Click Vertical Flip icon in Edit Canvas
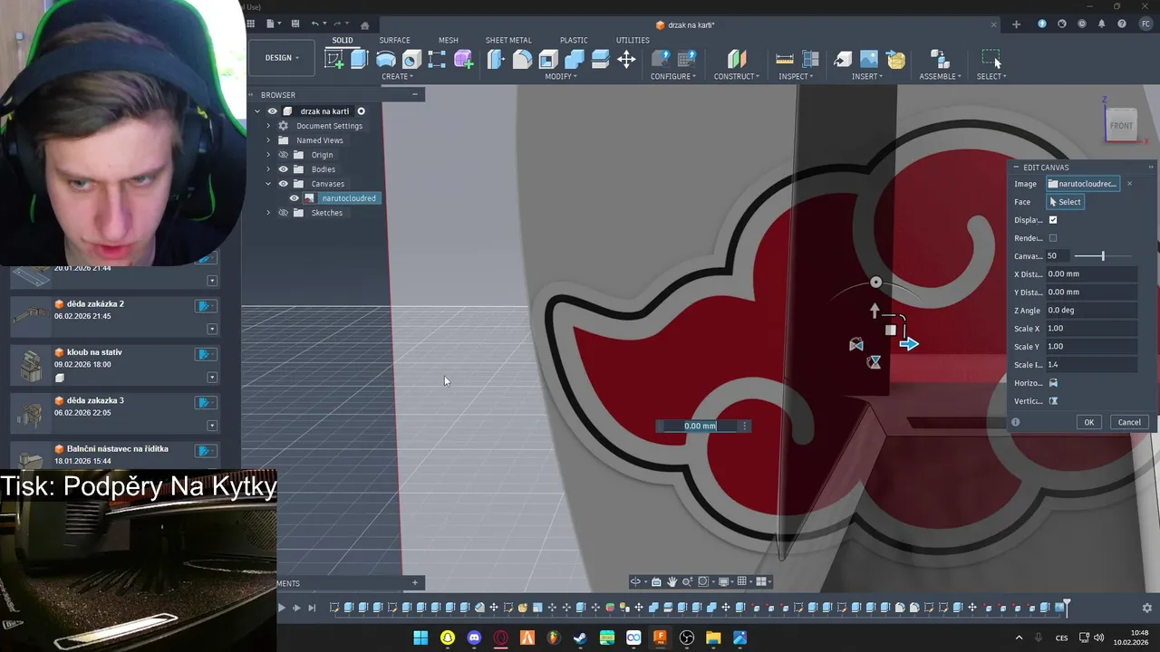The image size is (1160, 652). point(1053,401)
